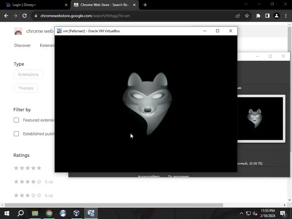The image size is (292, 219).
Task: Close the Disney+ Login tab
Action: [66, 5]
